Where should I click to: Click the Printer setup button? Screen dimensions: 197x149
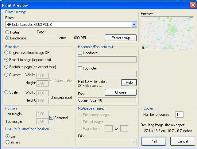(x=121, y=38)
